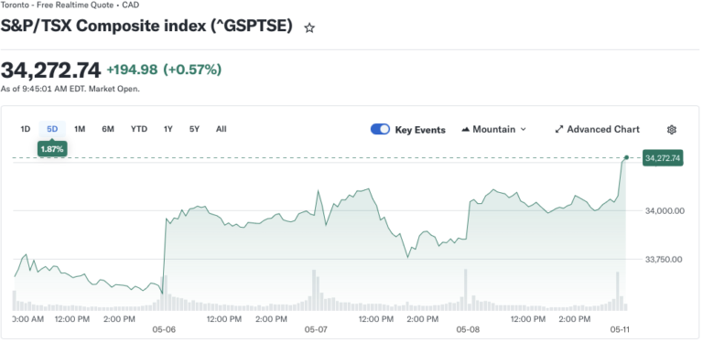Show the YTD range
Image resolution: width=703 pixels, height=342 pixels.
(139, 129)
